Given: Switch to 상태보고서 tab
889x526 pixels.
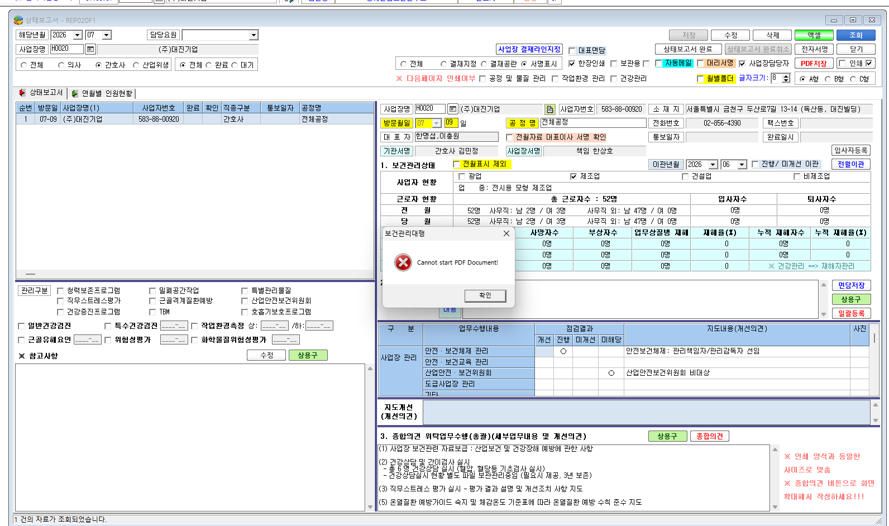Looking at the screenshot, I should 40,93.
